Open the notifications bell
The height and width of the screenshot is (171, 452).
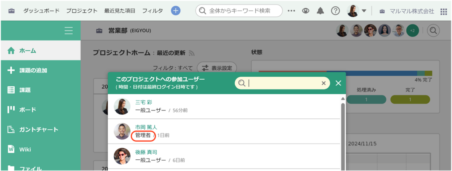click(x=320, y=11)
